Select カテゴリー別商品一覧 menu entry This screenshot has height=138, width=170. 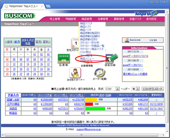click(92, 46)
